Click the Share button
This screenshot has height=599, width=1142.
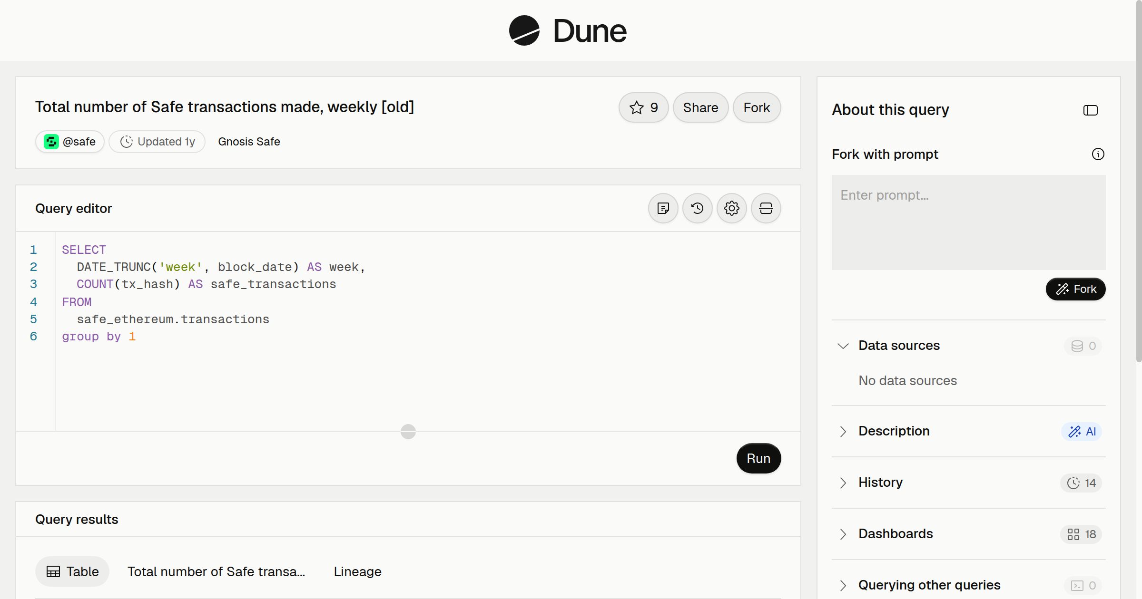click(700, 107)
